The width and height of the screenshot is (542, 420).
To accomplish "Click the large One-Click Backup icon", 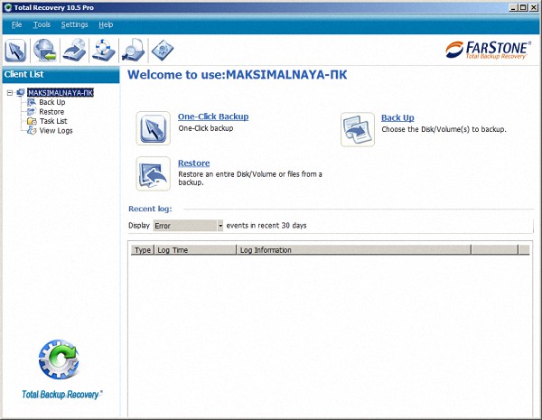I will (x=153, y=128).
